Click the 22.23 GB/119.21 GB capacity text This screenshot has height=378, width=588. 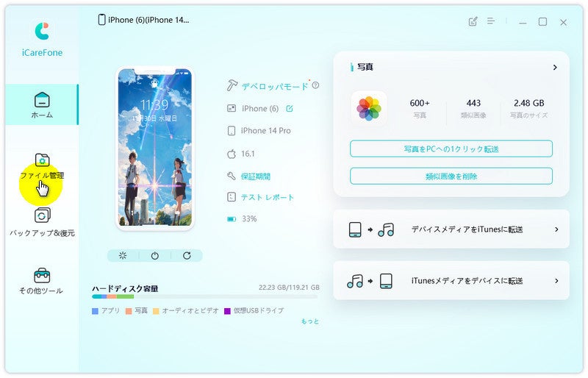[289, 288]
